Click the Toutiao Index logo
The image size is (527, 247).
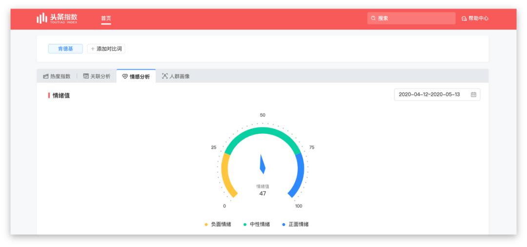click(57, 18)
